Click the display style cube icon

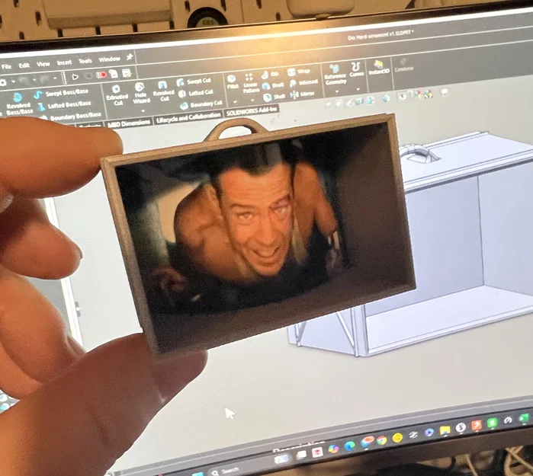(386, 99)
